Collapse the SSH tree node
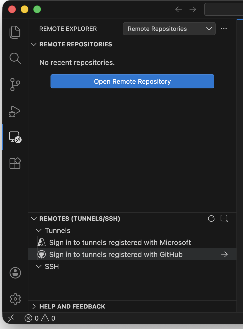Viewport: 243px width, 329px height. [x=39, y=267]
